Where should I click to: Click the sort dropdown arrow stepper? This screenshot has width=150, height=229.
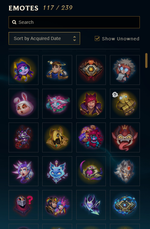click(74, 38)
